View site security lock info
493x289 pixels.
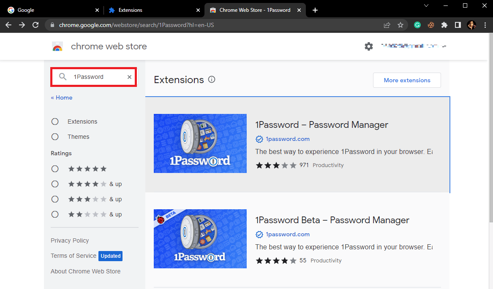coord(52,25)
